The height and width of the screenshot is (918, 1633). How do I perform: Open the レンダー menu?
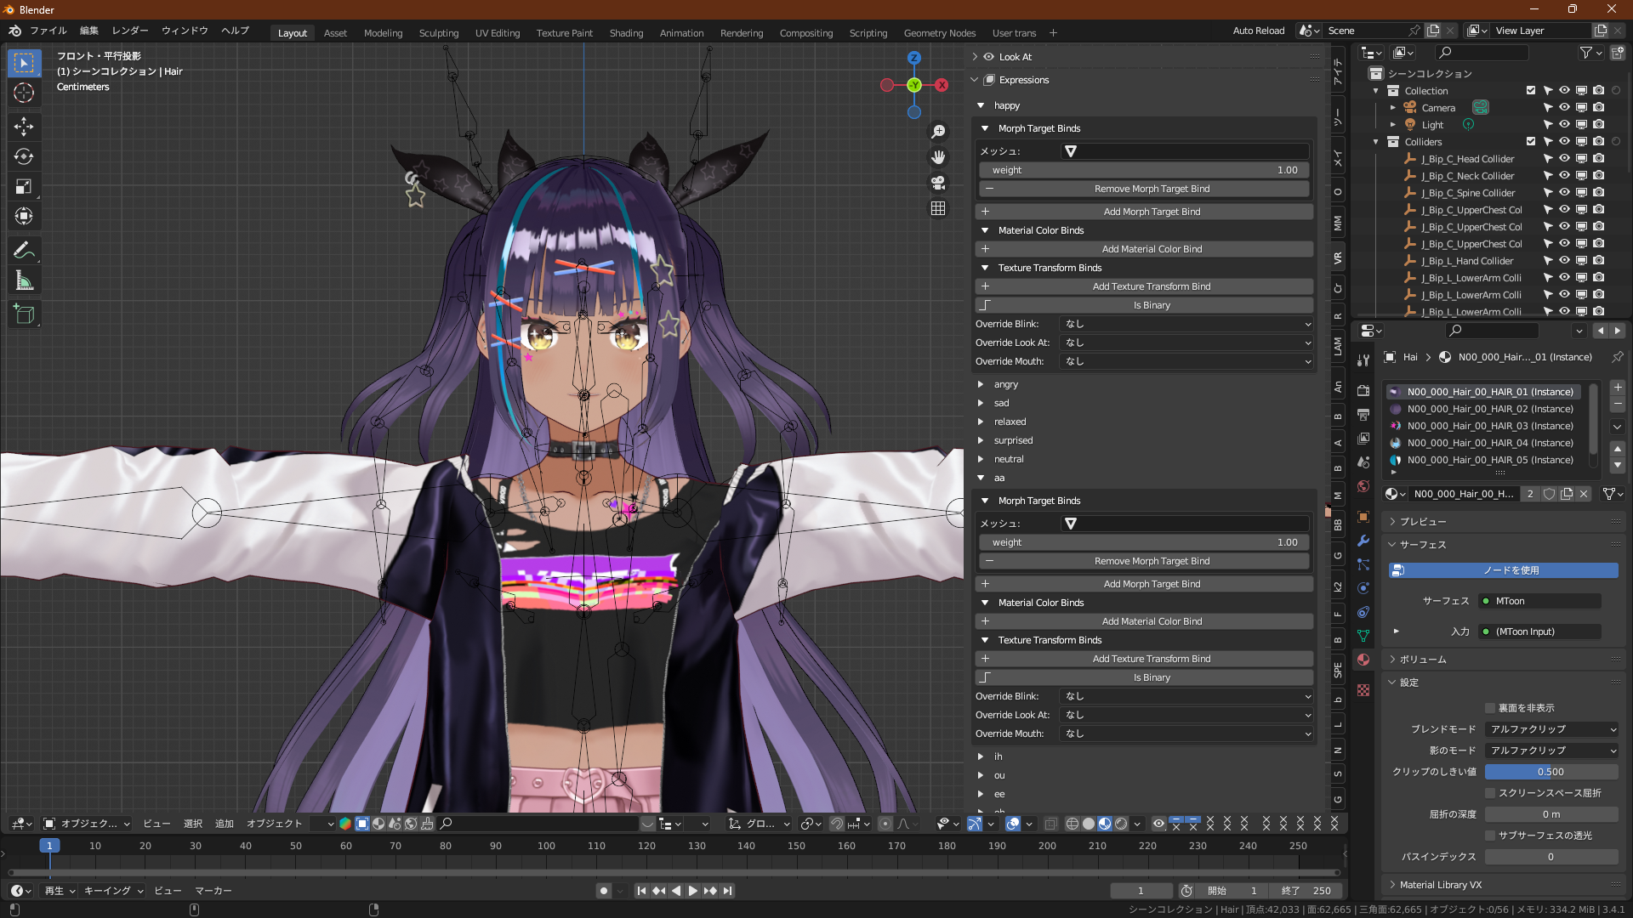click(129, 31)
